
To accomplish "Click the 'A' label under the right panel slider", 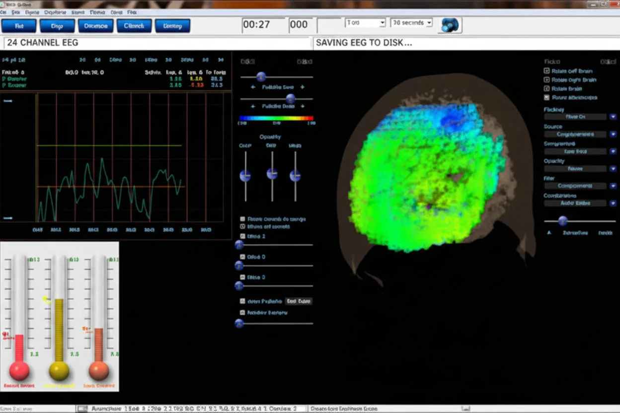I will (x=549, y=232).
